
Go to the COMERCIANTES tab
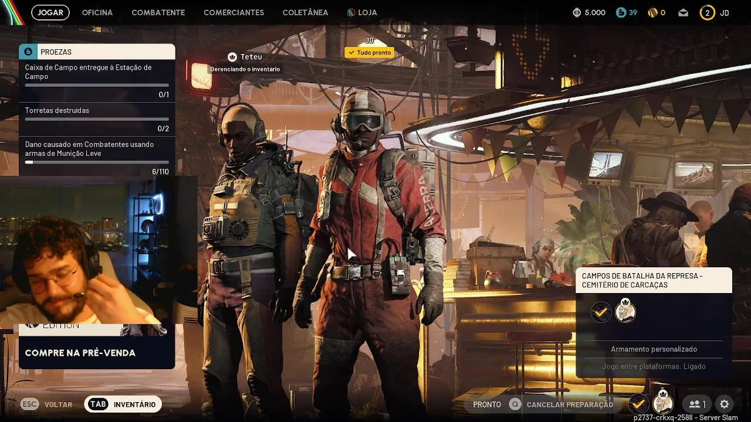coord(234,12)
